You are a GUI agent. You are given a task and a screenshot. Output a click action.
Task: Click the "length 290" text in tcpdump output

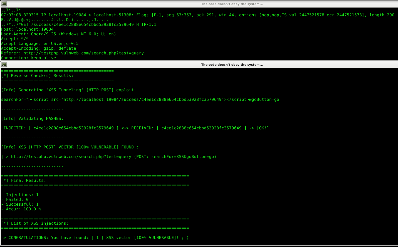point(382,15)
